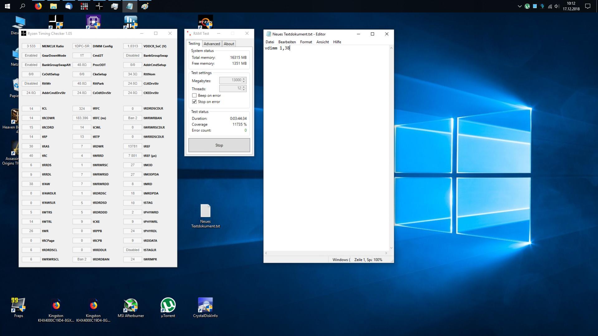598x336 pixels.
Task: Increase the Megabytes spinner value
Action: tap(244, 79)
